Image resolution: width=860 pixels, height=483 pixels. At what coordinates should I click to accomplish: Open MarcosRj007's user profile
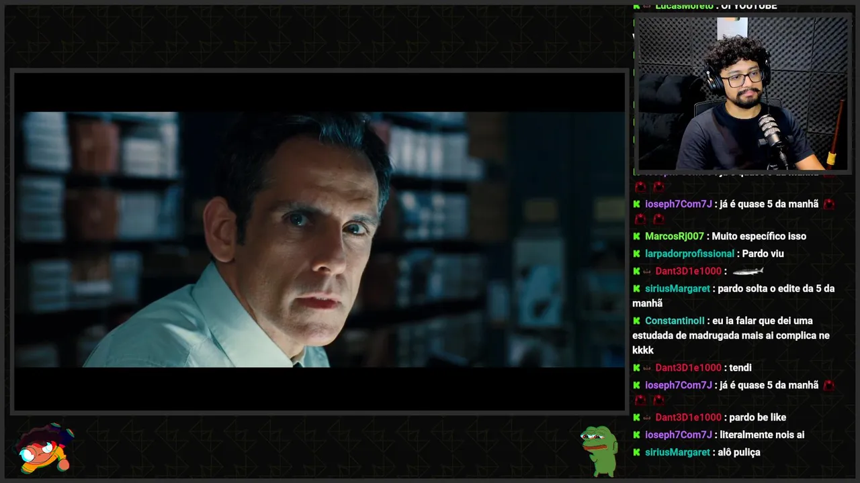[675, 236]
